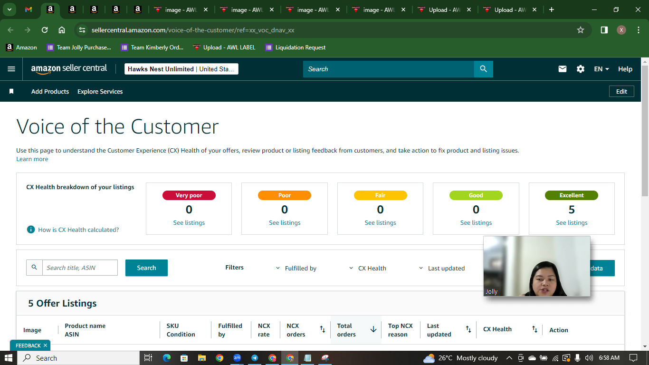The image size is (649, 365).
Task: Show hidden system tray icons
Action: pyautogui.click(x=509, y=358)
